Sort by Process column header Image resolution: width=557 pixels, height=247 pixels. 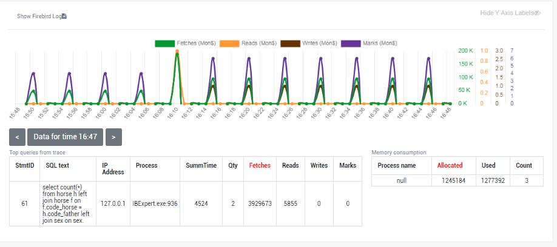[x=146, y=165]
